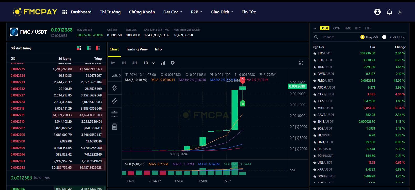Favorite the XRP/USDT pair star
Viewport: 415px width, 190px height.
tap(315, 170)
